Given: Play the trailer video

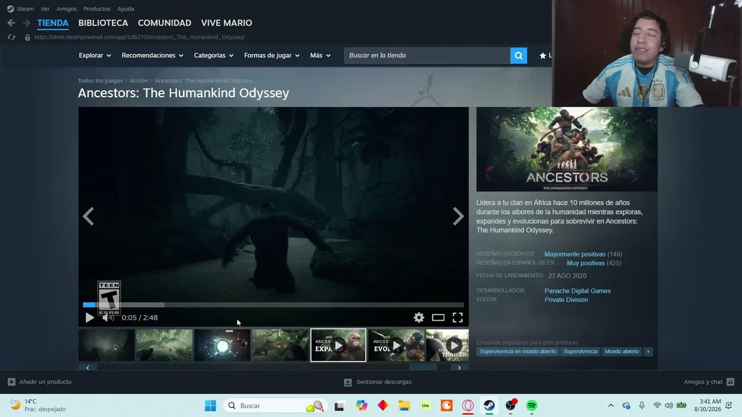Looking at the screenshot, I should tap(89, 317).
